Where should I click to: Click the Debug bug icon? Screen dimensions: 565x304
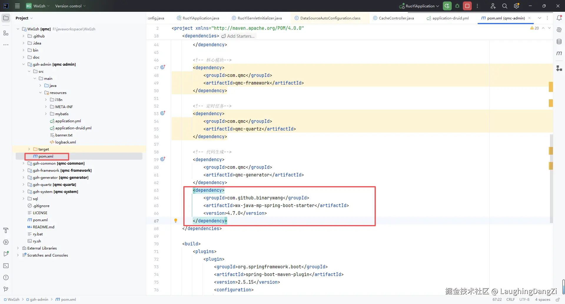457,6
